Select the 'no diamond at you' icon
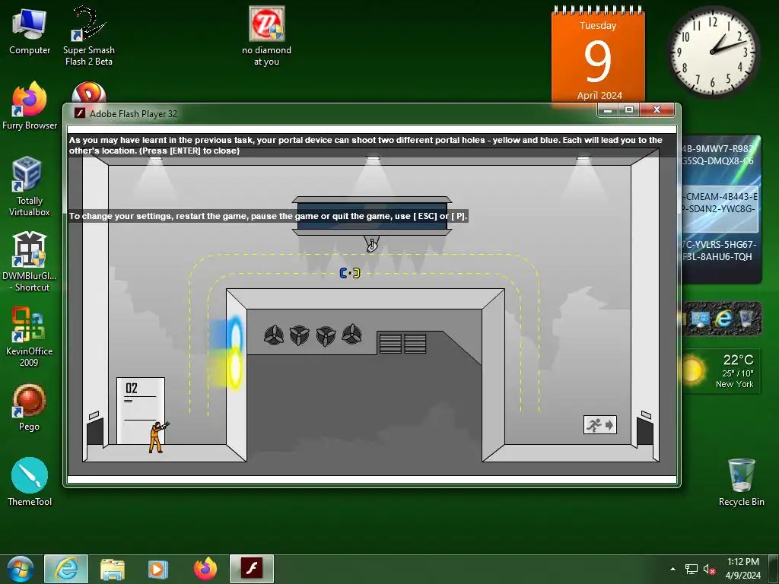The height and width of the screenshot is (584, 779). (266, 36)
